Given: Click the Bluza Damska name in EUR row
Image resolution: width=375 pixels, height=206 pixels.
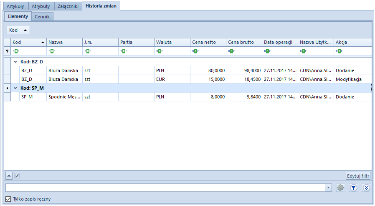Looking at the screenshot, I should 64,79.
